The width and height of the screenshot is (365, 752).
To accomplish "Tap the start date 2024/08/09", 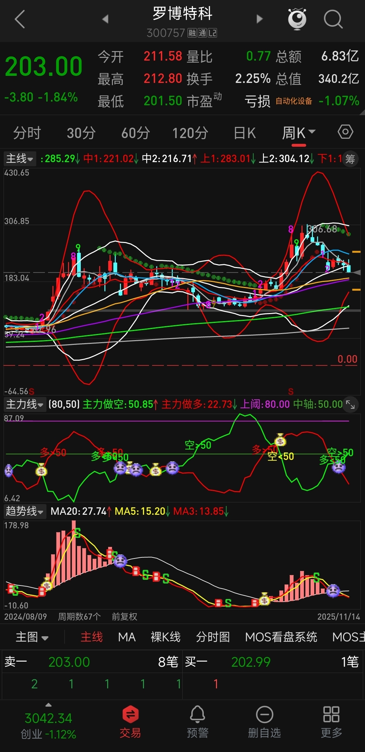I will (x=25, y=617).
